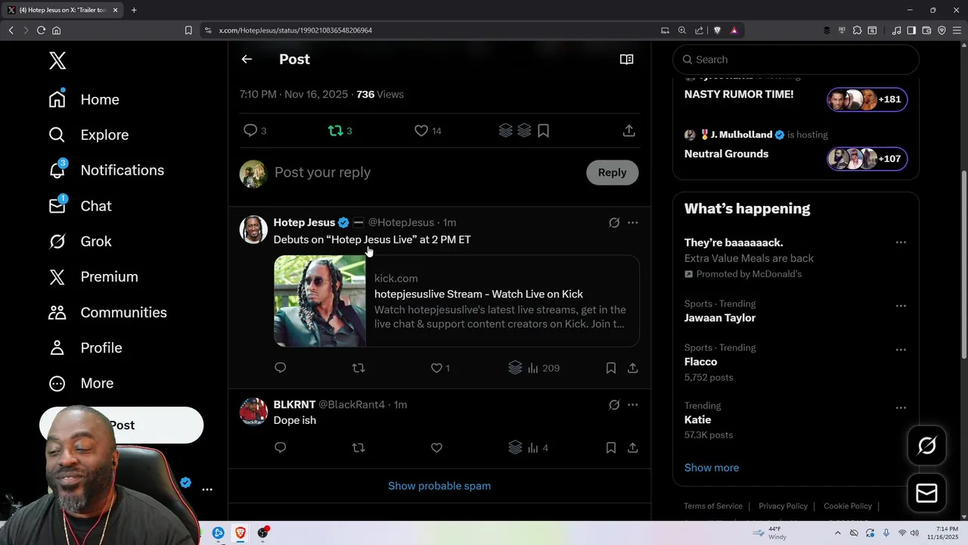Join the Neutral Grounds space
Viewport: 968px width, 545px height.
point(867,158)
